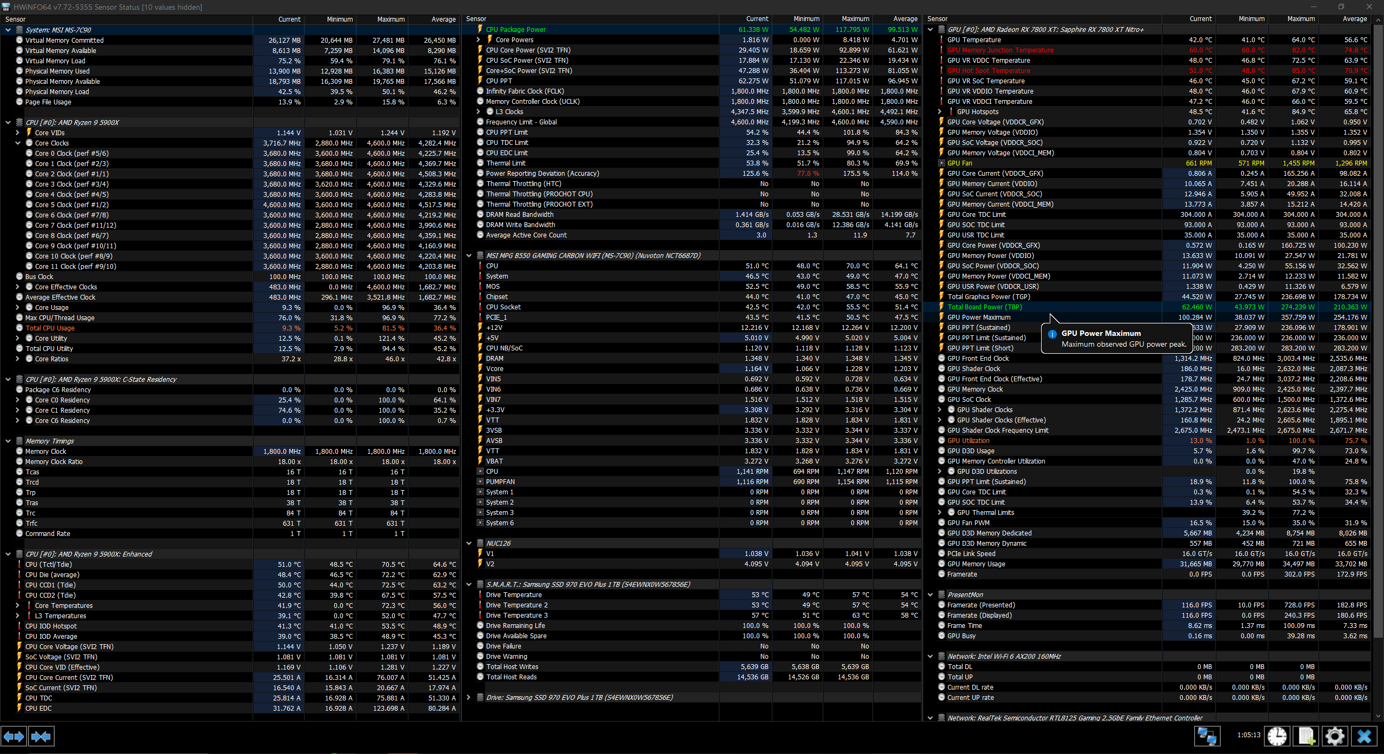Collapse the PresentMon group
This screenshot has width=1384, height=754.
pyautogui.click(x=930, y=594)
